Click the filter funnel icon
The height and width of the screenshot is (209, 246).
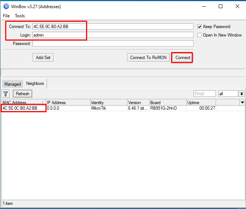(6, 94)
